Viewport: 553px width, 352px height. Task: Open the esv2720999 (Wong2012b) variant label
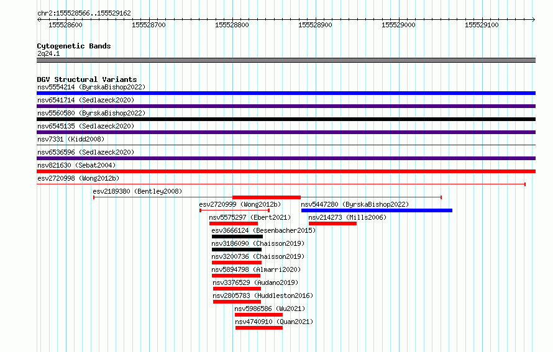click(240, 204)
